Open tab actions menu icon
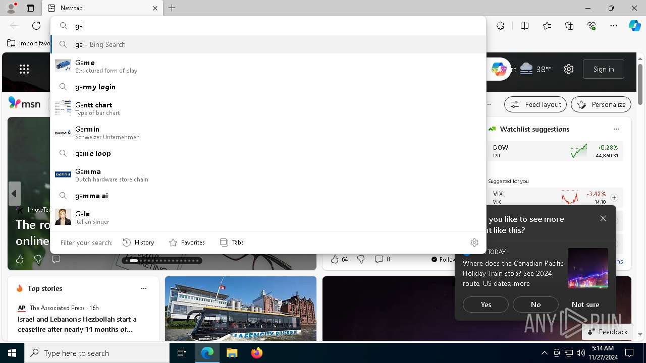Screen dimensions: 646x363 30,8
